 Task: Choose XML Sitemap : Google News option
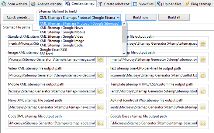80,28
